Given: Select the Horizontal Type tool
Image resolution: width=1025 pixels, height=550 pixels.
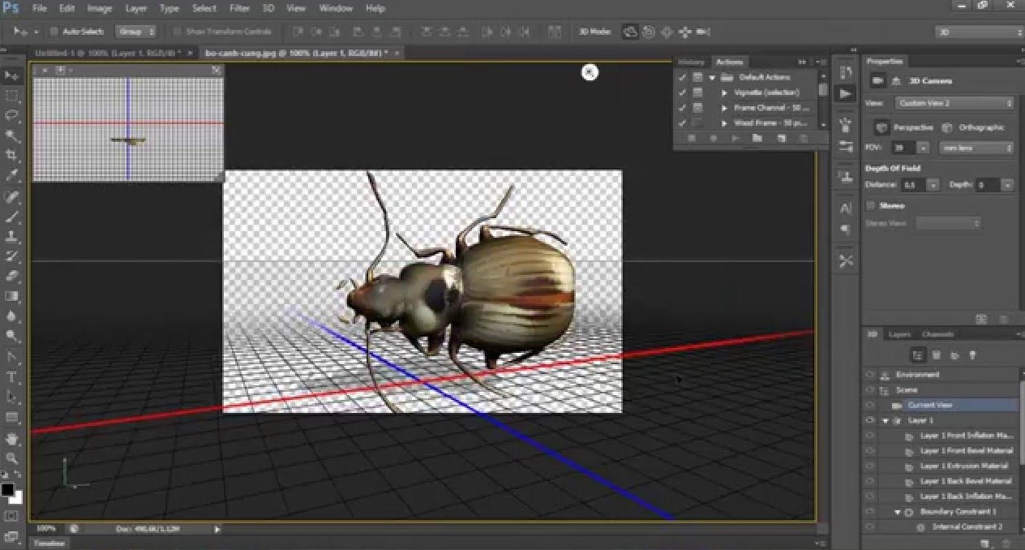Looking at the screenshot, I should point(12,377).
